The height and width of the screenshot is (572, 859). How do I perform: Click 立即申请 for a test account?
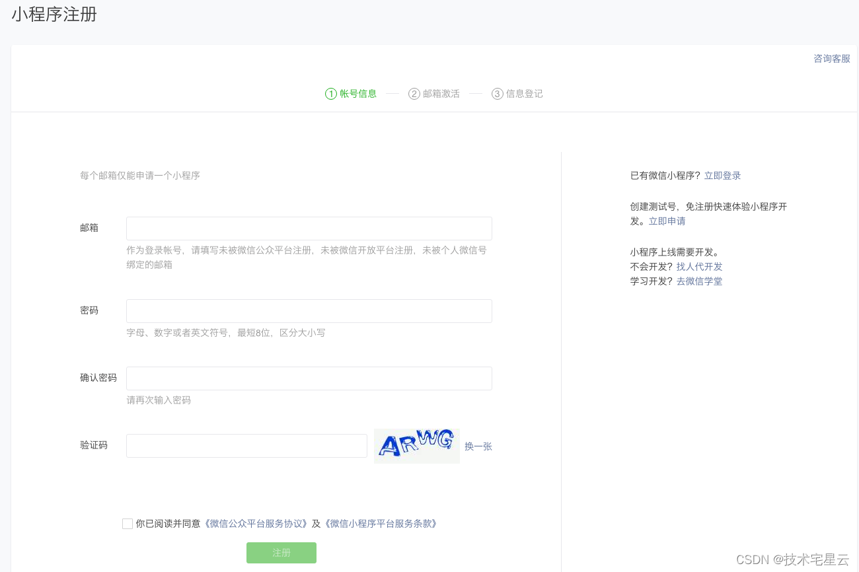point(667,221)
